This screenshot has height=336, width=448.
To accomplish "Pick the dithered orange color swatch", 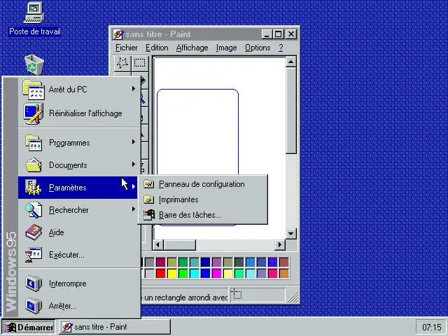I will 284,274.
